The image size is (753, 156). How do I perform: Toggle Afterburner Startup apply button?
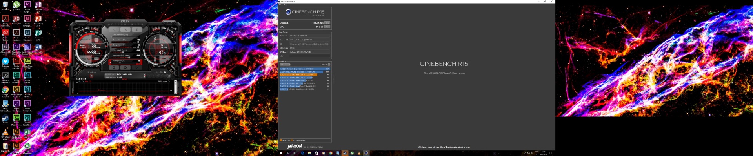click(91, 76)
